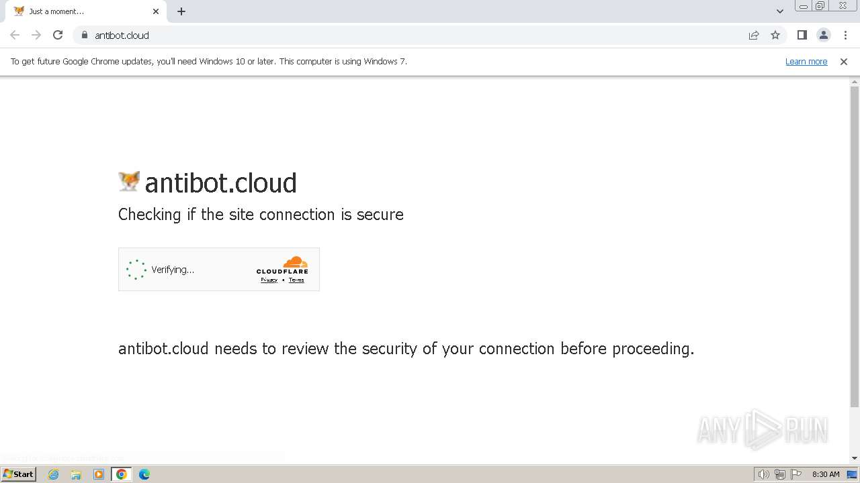This screenshot has width=860, height=483.
Task: Click the Chrome taskbar icon
Action: click(122, 474)
